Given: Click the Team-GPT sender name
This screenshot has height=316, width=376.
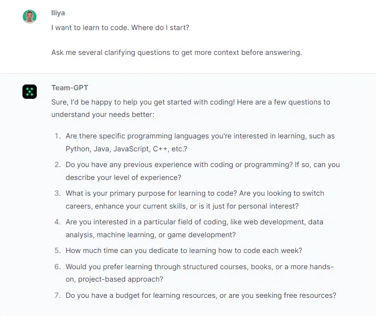Looking at the screenshot, I should tap(70, 88).
